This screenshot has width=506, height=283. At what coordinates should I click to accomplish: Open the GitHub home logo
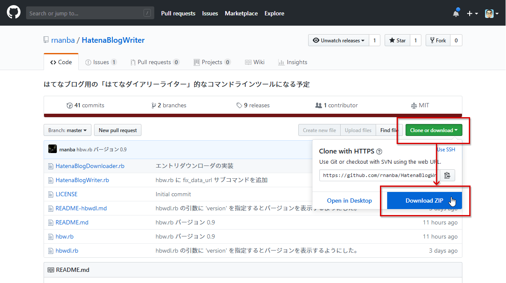pyautogui.click(x=14, y=13)
